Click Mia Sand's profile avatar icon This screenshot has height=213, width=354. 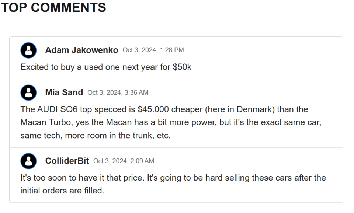pyautogui.click(x=28, y=92)
